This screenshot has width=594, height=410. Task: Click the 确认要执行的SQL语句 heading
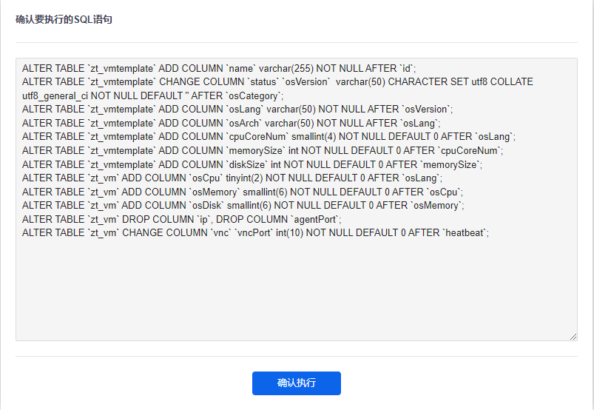(64, 19)
